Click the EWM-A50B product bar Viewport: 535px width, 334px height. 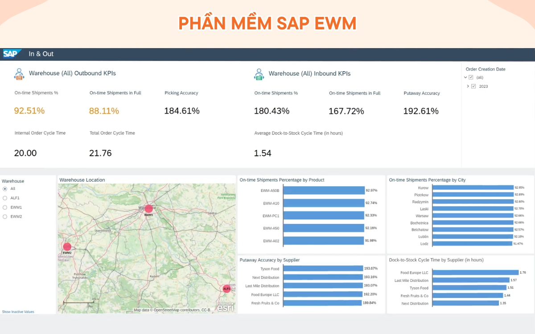(x=324, y=190)
